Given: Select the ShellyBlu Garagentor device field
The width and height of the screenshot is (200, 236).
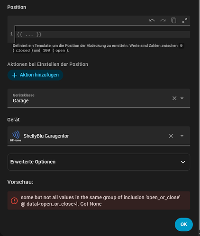Looking at the screenshot, I should point(99,136).
